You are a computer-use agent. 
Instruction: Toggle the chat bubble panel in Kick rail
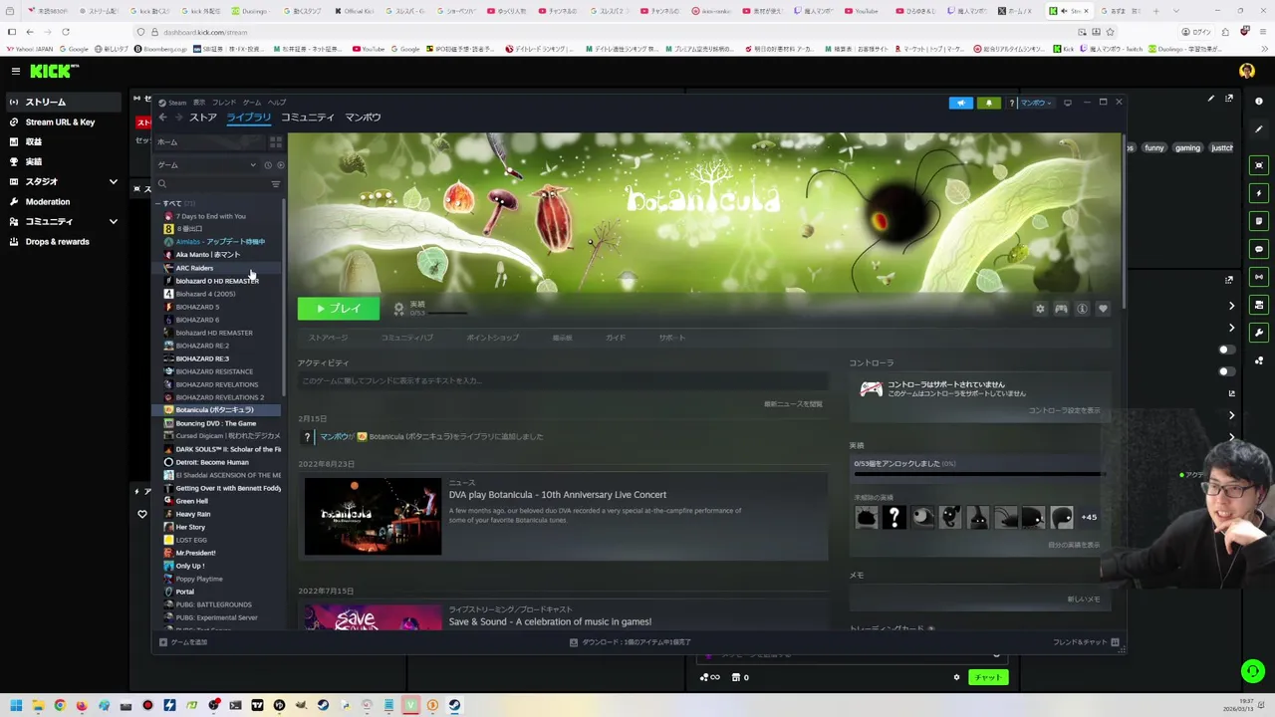tap(1259, 249)
